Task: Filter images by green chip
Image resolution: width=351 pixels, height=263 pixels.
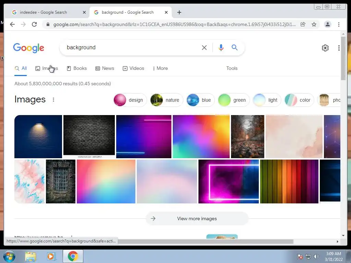Action: [x=233, y=100]
